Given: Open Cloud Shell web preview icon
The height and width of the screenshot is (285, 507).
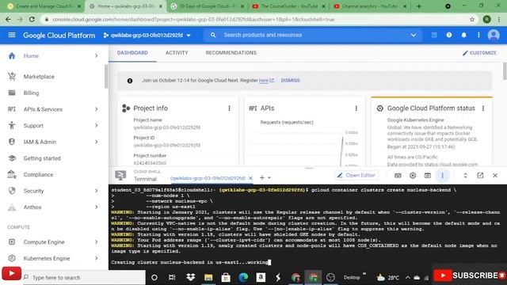Looking at the screenshot, I should click(x=428, y=176).
